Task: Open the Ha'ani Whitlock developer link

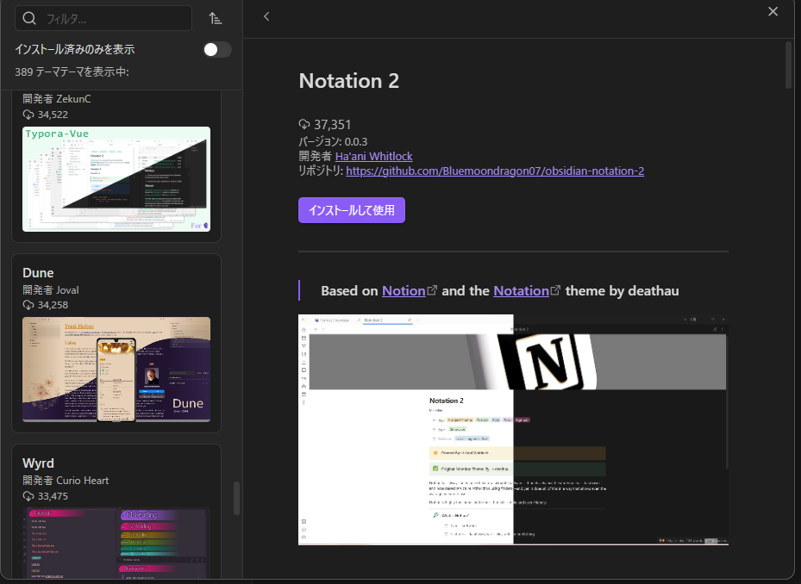Action: click(373, 156)
